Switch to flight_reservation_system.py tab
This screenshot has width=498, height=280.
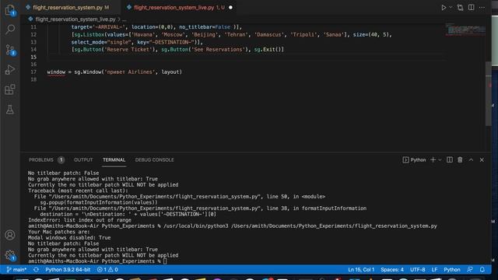pos(68,7)
